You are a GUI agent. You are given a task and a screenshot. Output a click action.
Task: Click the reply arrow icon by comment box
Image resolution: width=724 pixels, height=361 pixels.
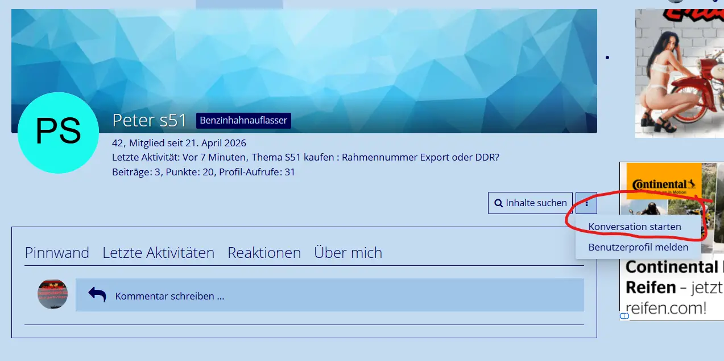pyautogui.click(x=97, y=295)
